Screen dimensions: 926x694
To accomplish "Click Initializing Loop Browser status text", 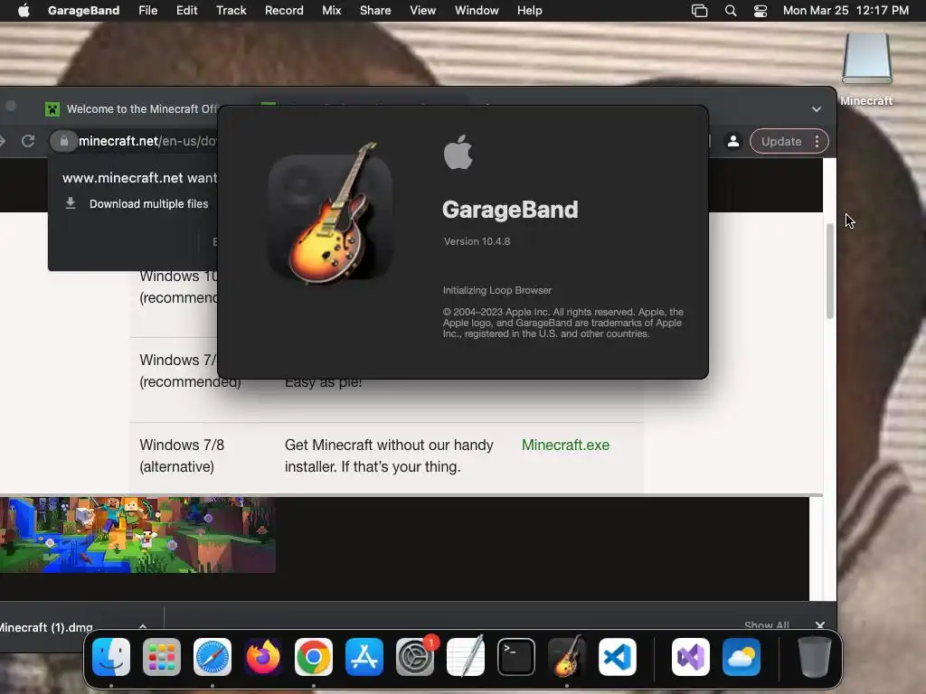I will (x=497, y=290).
